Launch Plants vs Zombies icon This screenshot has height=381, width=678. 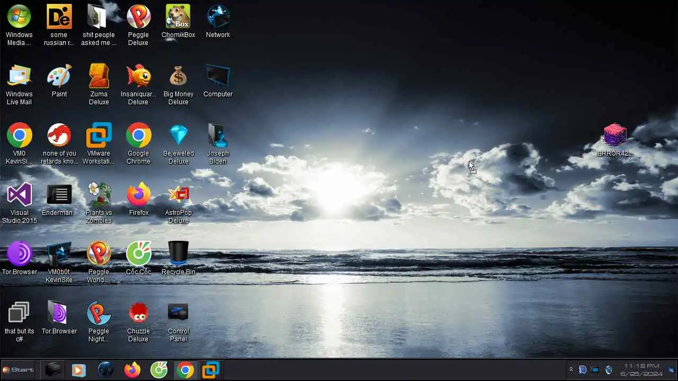pos(99,203)
